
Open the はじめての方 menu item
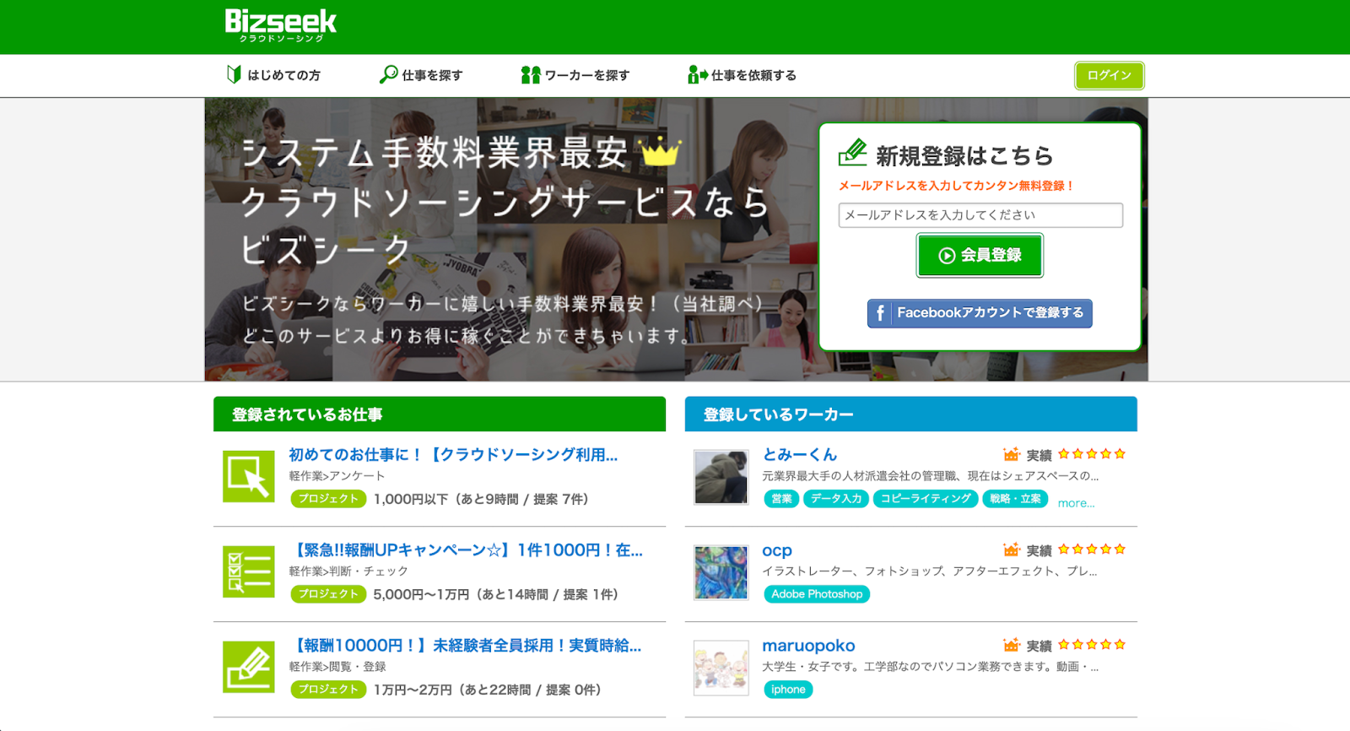tap(273, 75)
